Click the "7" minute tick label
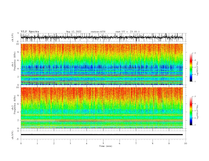 tap(136, 143)
